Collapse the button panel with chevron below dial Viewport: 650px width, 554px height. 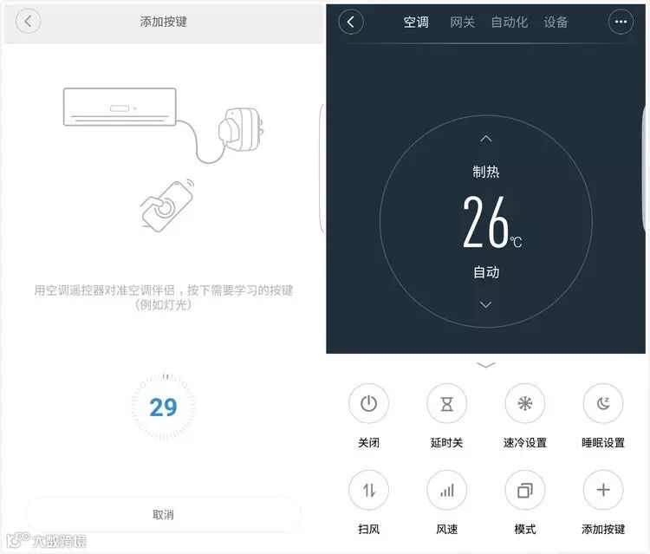tap(486, 365)
